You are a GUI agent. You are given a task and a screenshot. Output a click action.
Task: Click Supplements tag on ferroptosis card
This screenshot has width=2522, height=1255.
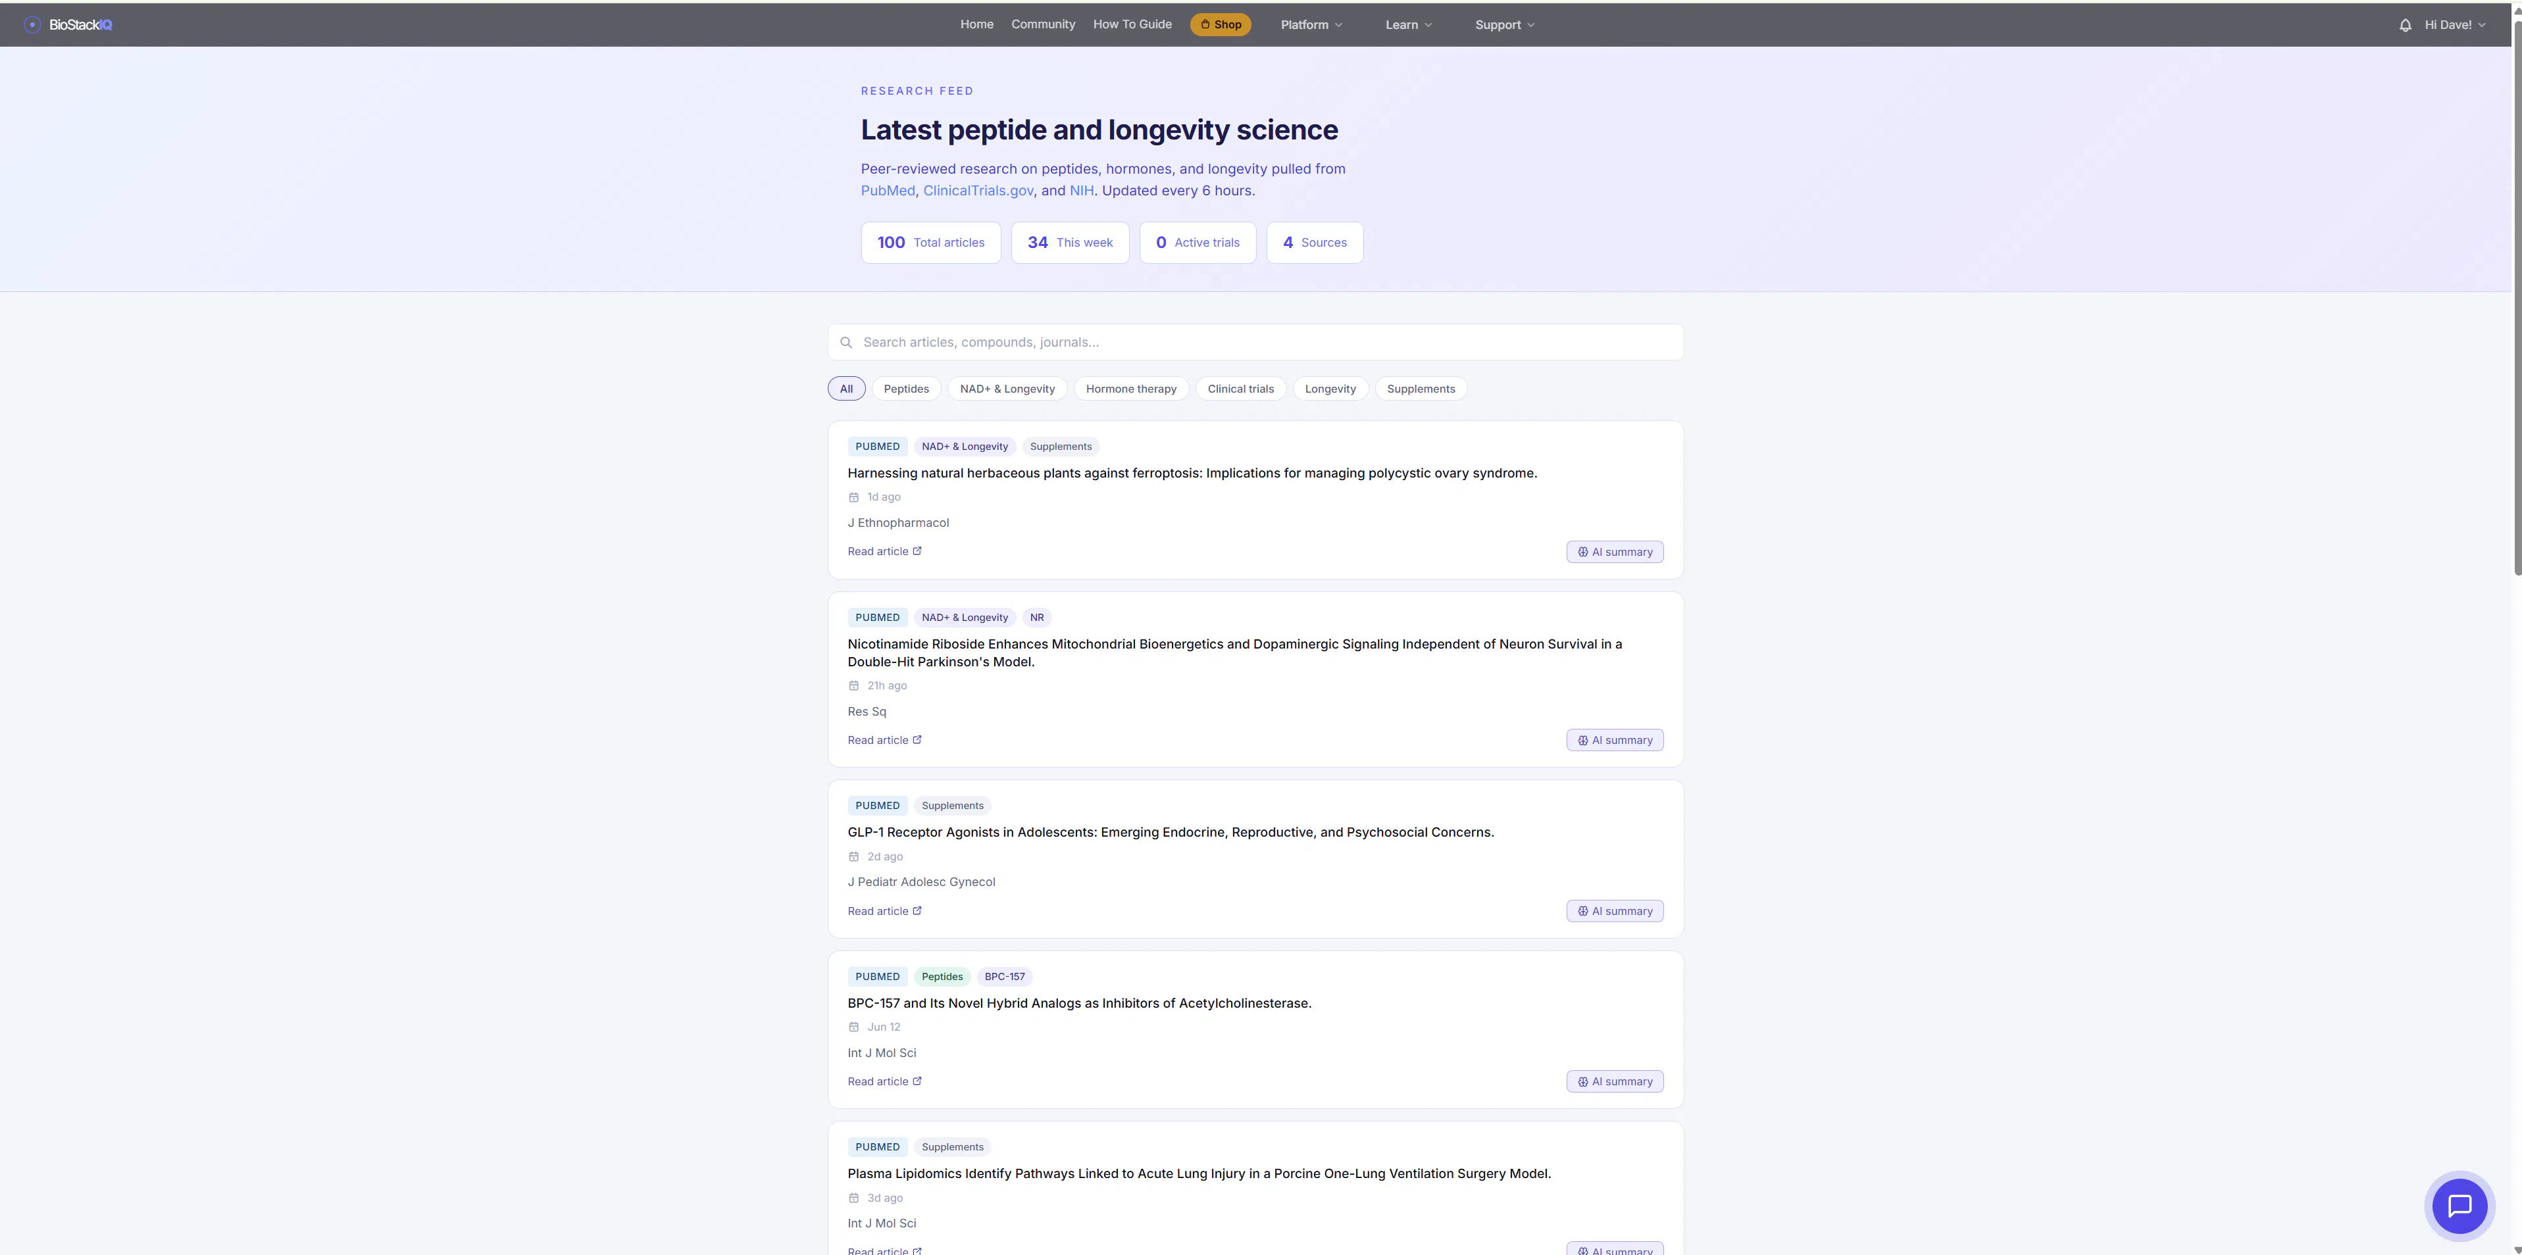[x=1060, y=447]
